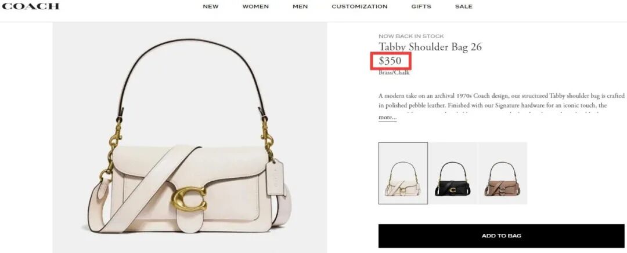The height and width of the screenshot is (253, 627).
Task: Click the Tabby Shoulder Bag 26 title
Action: (x=430, y=47)
